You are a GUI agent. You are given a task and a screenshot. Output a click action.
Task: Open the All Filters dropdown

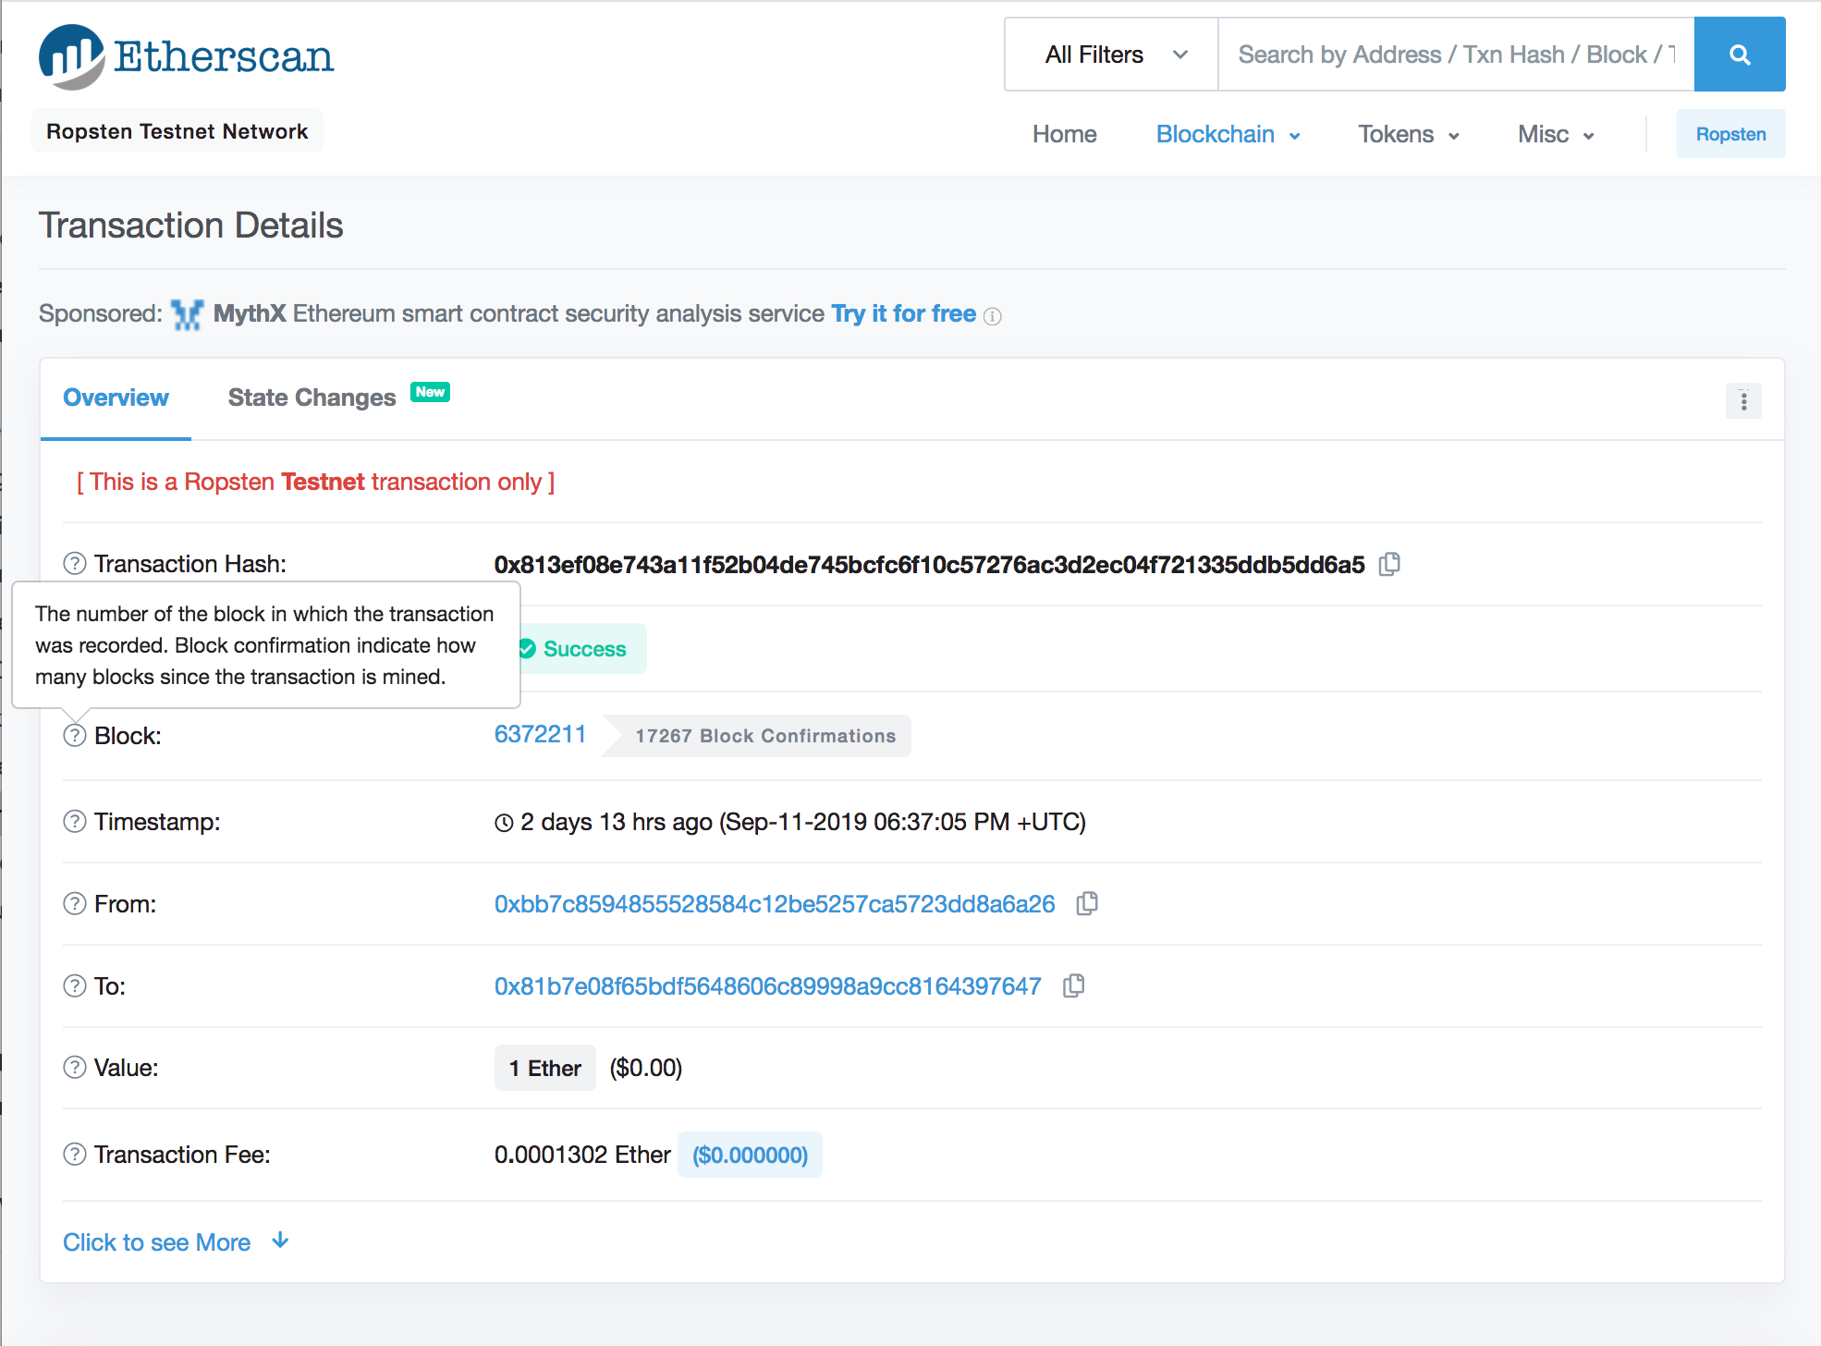coord(1112,55)
